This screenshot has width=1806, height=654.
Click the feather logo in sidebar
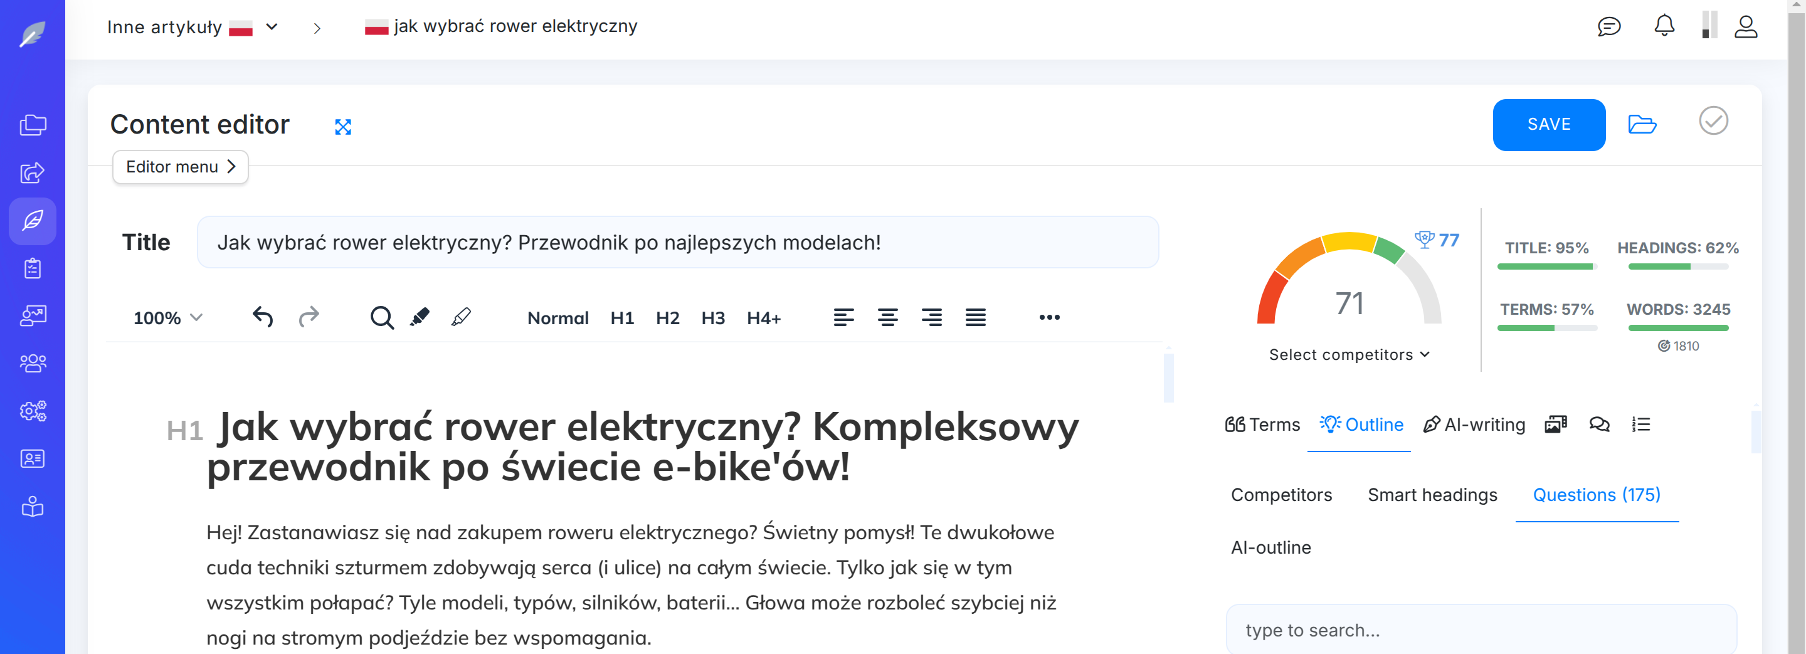pyautogui.click(x=32, y=33)
